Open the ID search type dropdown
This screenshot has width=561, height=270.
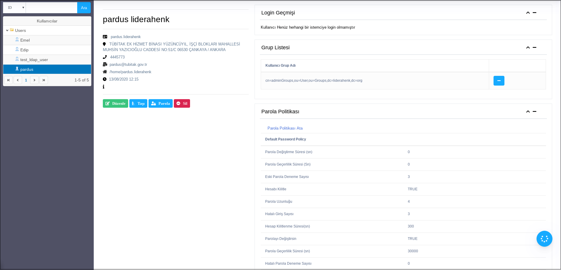[14, 8]
